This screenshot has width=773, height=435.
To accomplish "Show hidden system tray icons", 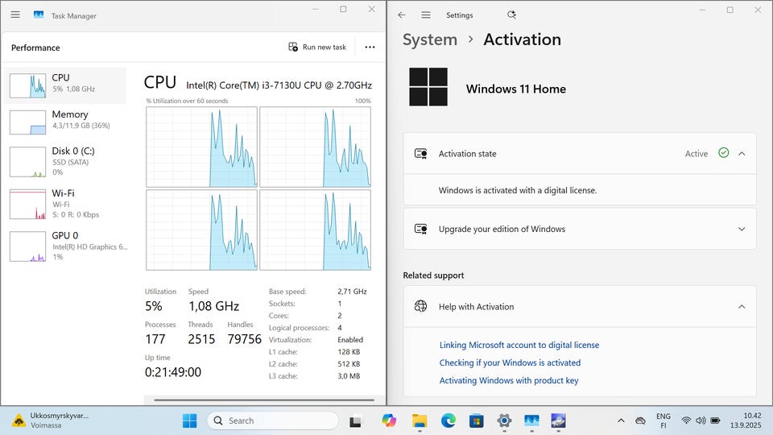I will coord(621,420).
